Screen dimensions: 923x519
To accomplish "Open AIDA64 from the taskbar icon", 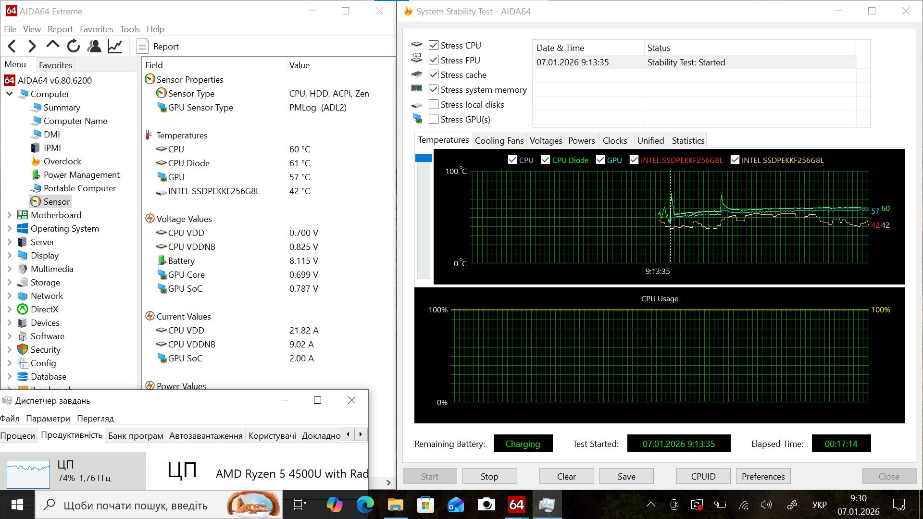I will coord(516,505).
